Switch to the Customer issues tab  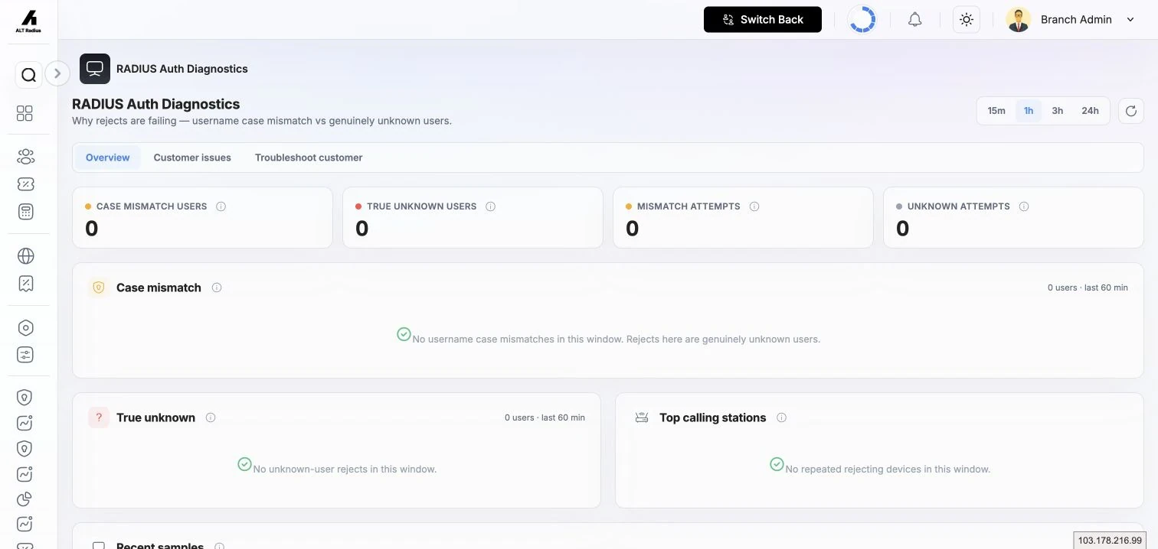pyautogui.click(x=192, y=158)
